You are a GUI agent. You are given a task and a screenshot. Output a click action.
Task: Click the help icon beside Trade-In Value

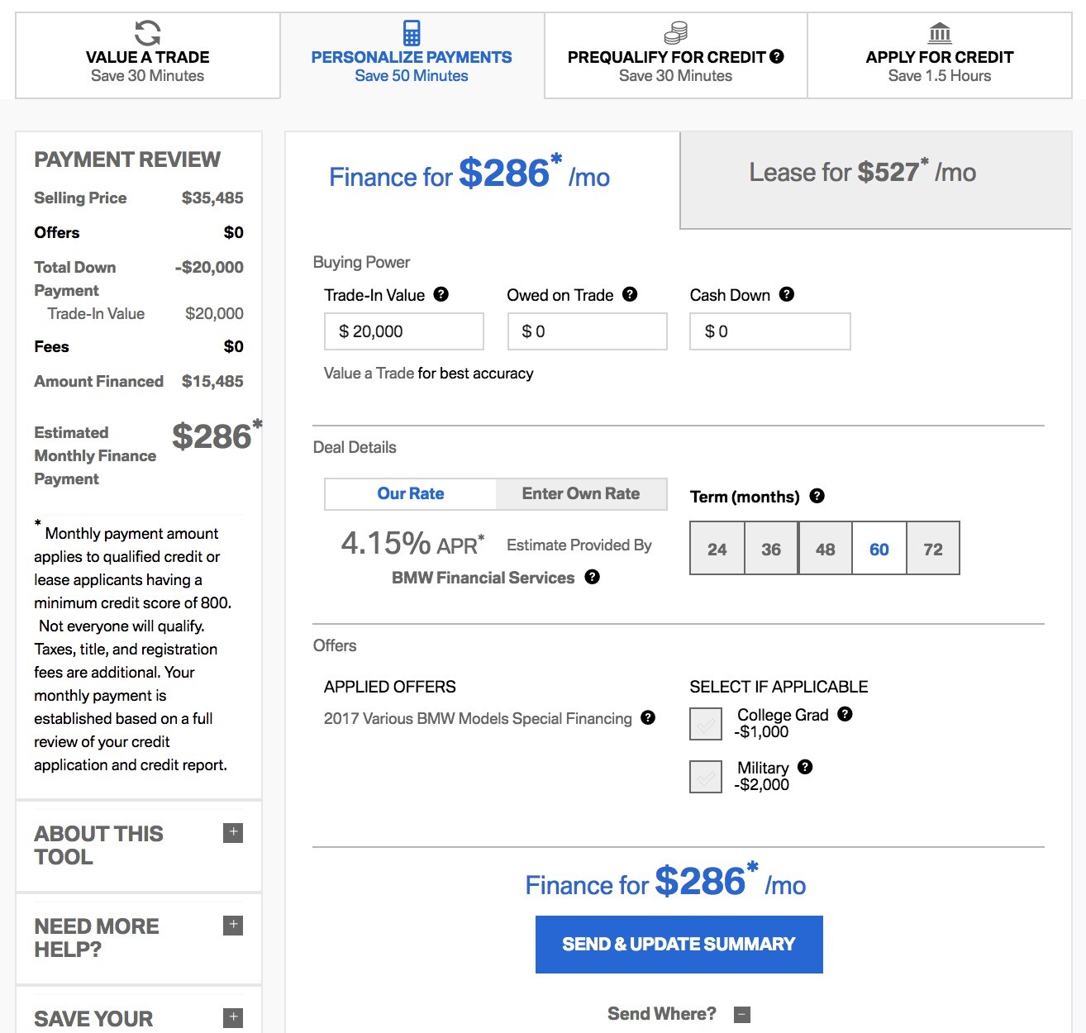click(441, 294)
